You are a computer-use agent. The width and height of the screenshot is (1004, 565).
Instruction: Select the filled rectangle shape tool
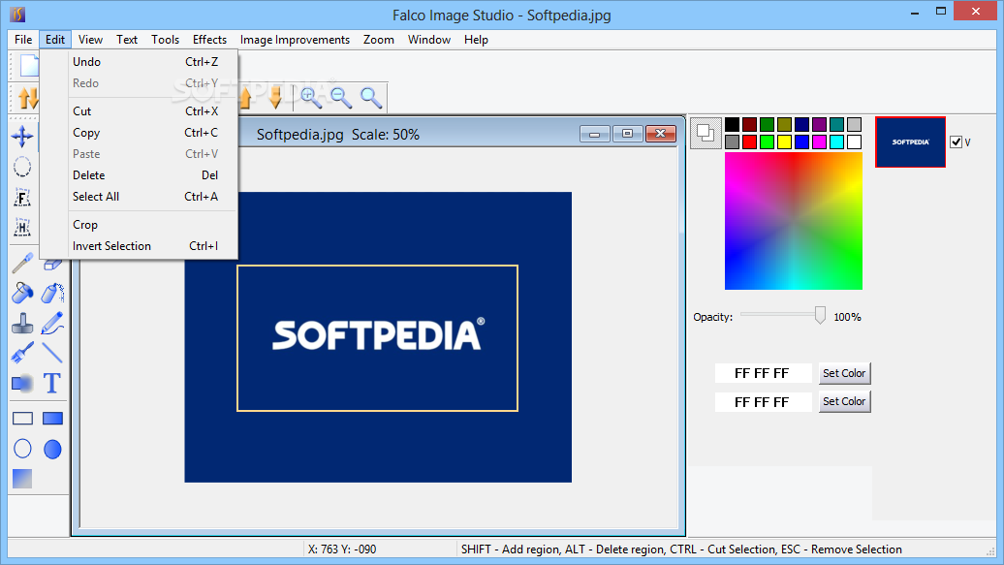pos(52,419)
